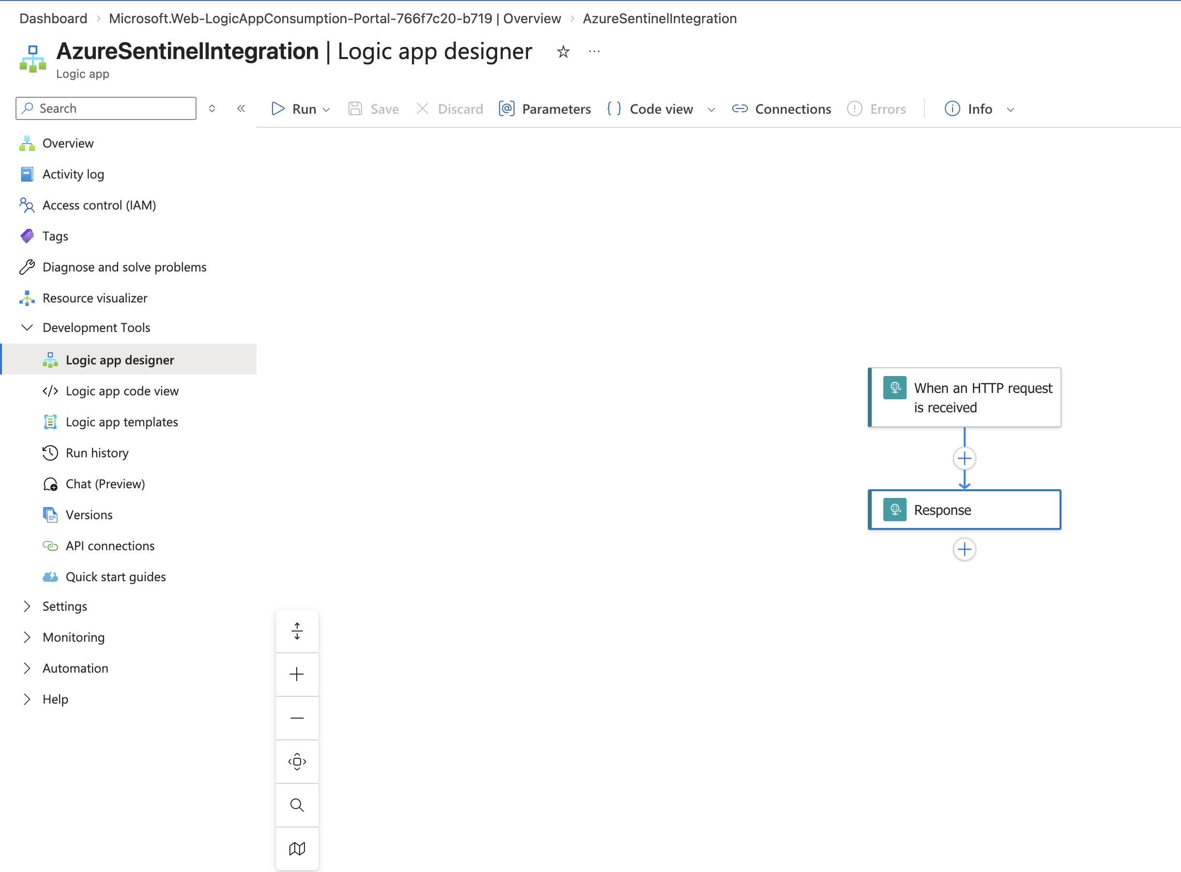This screenshot has width=1181, height=872.
Task: Collapse the Development Tools section
Action: (x=27, y=328)
